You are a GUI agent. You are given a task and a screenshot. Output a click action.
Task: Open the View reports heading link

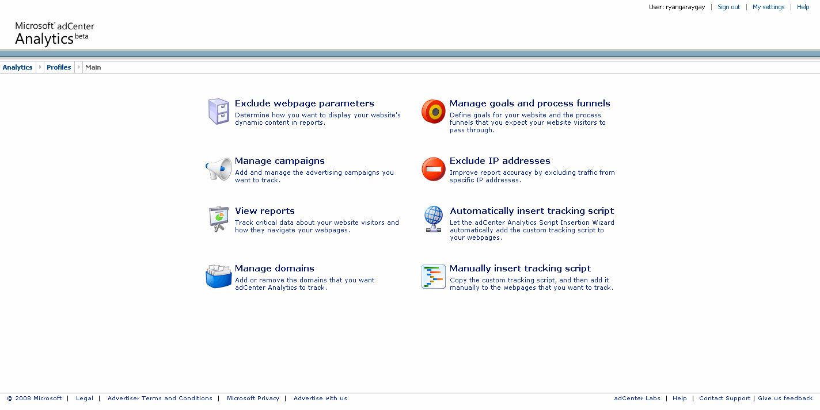coord(264,211)
